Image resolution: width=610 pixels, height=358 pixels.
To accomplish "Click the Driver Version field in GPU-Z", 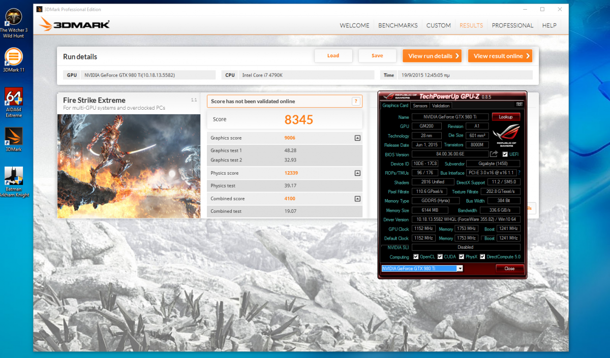I will (466, 219).
